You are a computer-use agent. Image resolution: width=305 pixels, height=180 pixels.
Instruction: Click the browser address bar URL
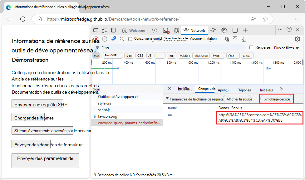[113, 19]
